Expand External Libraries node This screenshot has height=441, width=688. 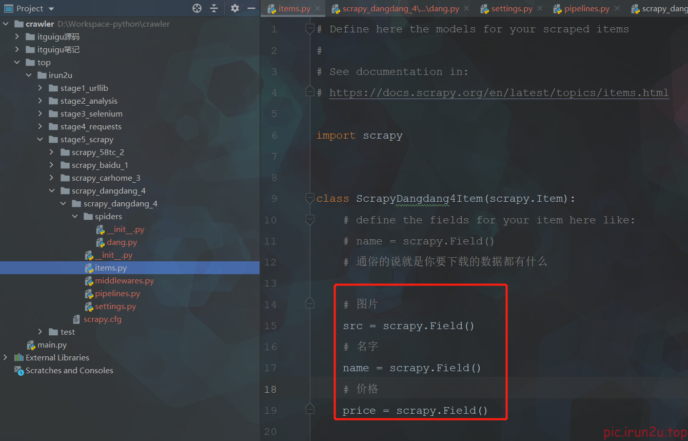point(6,358)
